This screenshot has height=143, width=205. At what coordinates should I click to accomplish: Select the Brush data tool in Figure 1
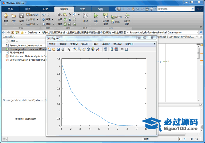coord(97,49)
